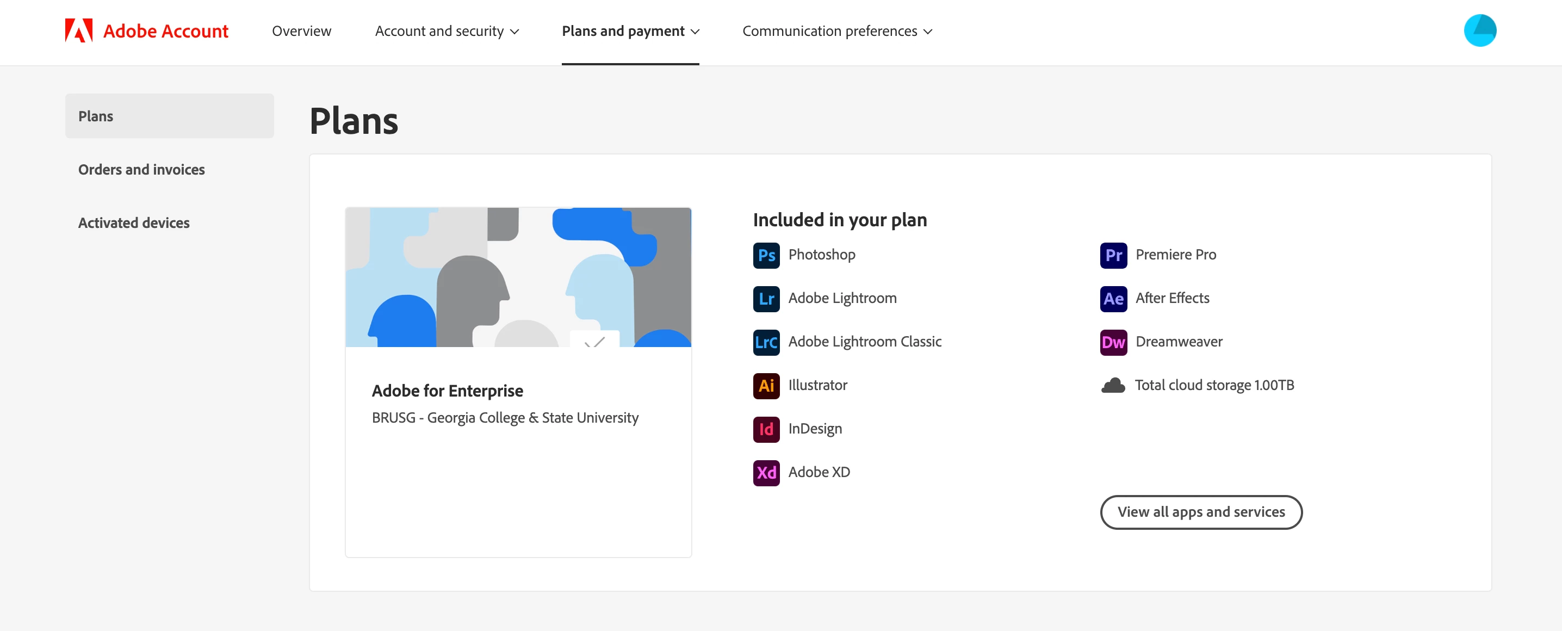This screenshot has height=631, width=1562.
Task: Click the Adobe logo in header
Action: click(79, 30)
